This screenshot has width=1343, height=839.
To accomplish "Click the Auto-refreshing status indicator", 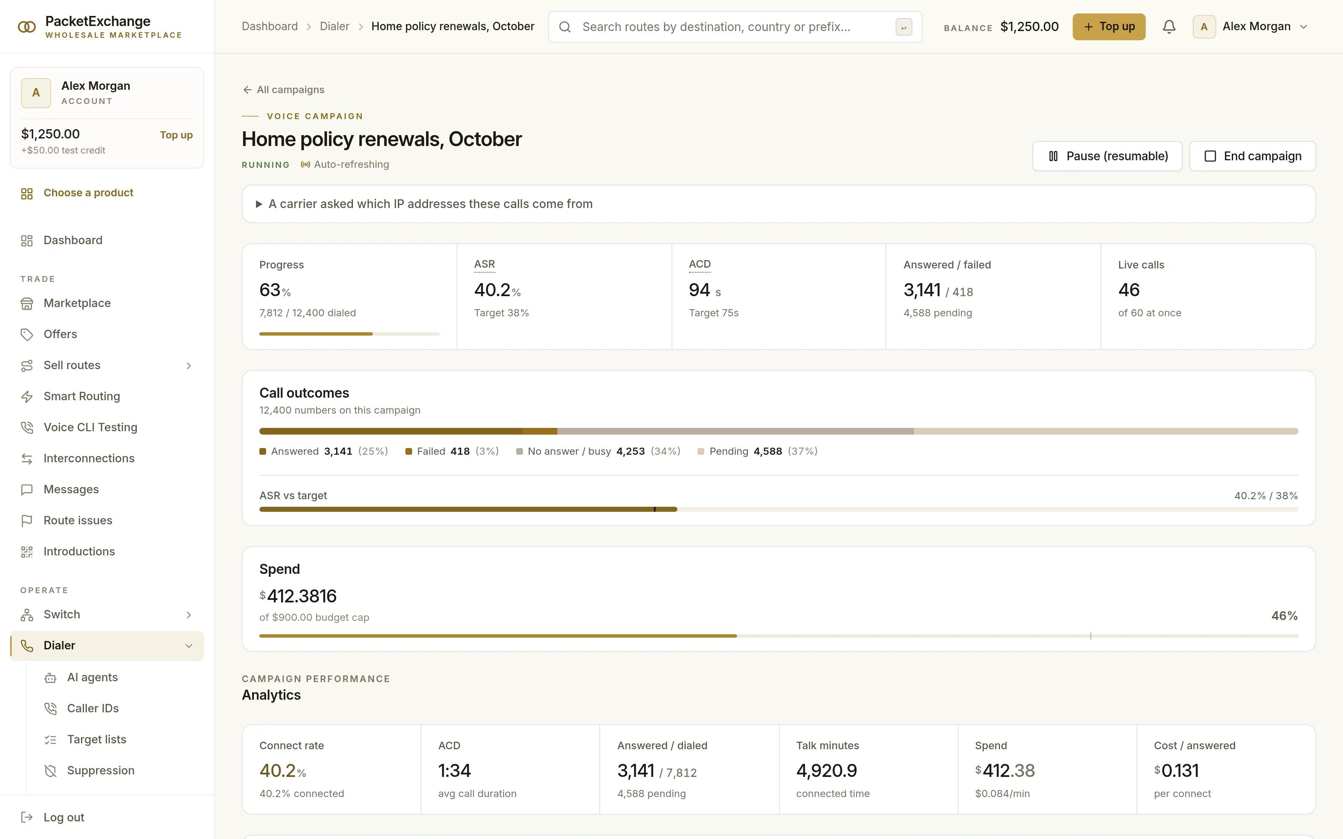I will click(x=345, y=165).
